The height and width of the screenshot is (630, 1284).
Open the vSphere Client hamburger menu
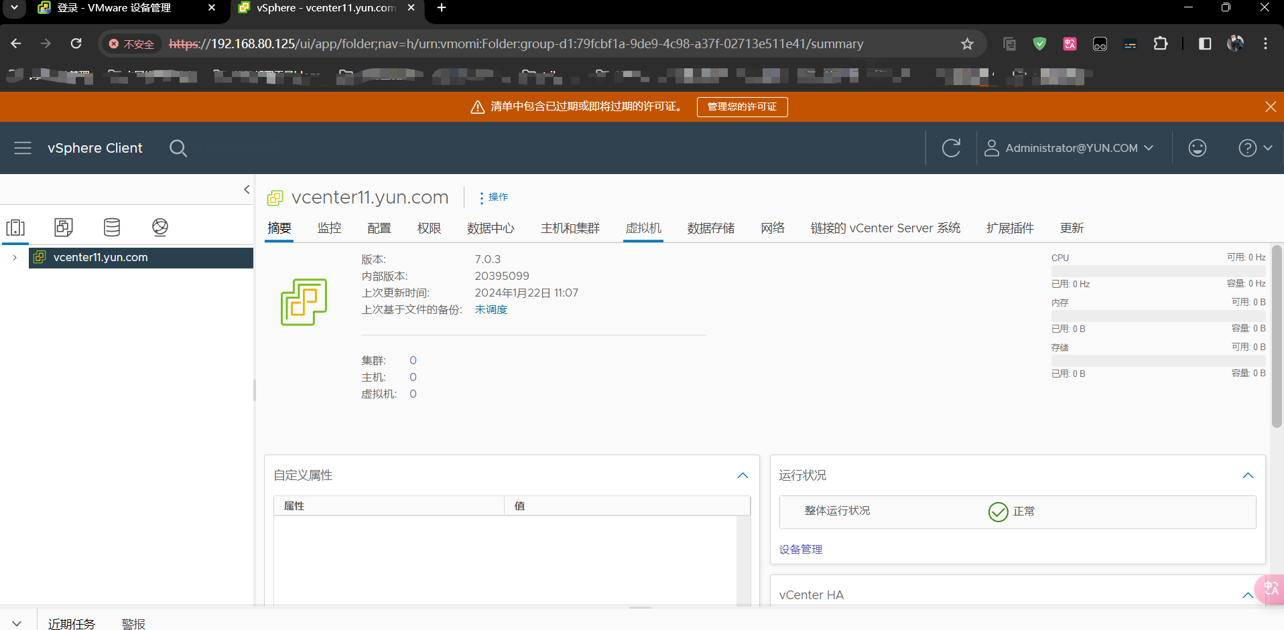click(x=23, y=148)
